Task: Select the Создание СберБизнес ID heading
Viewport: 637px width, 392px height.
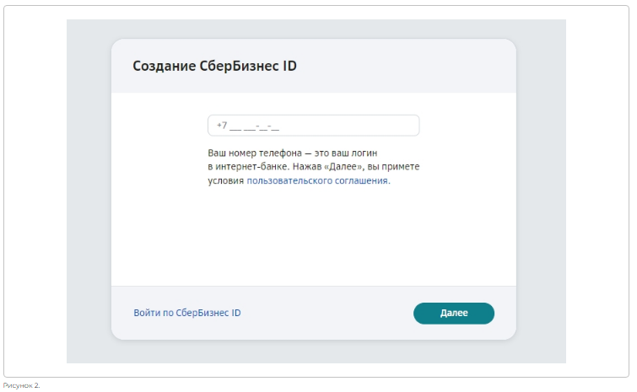Action: tap(214, 66)
